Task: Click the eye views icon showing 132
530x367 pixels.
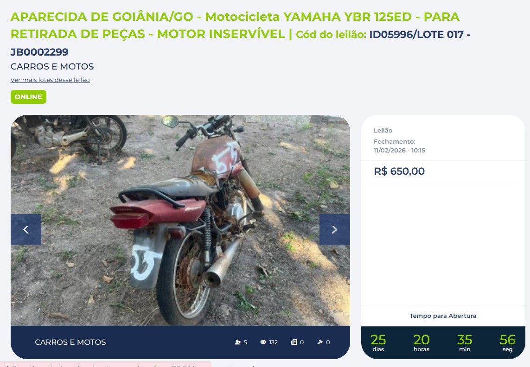Action: tap(263, 342)
